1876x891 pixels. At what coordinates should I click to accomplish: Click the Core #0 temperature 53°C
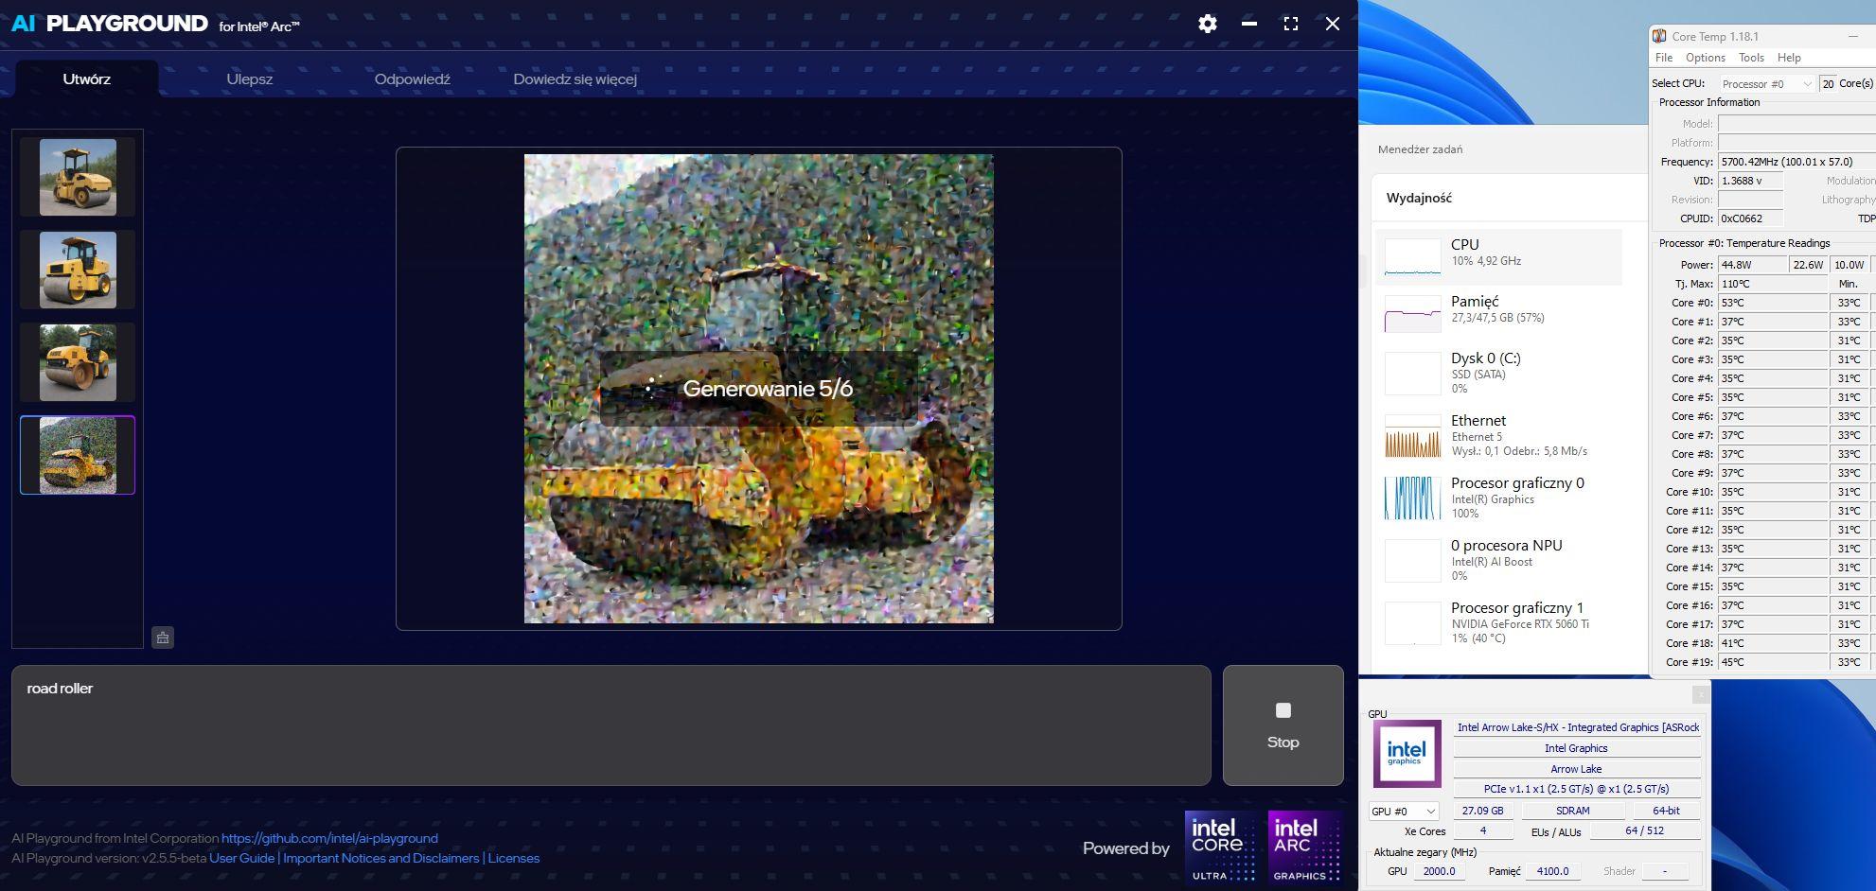(1773, 303)
